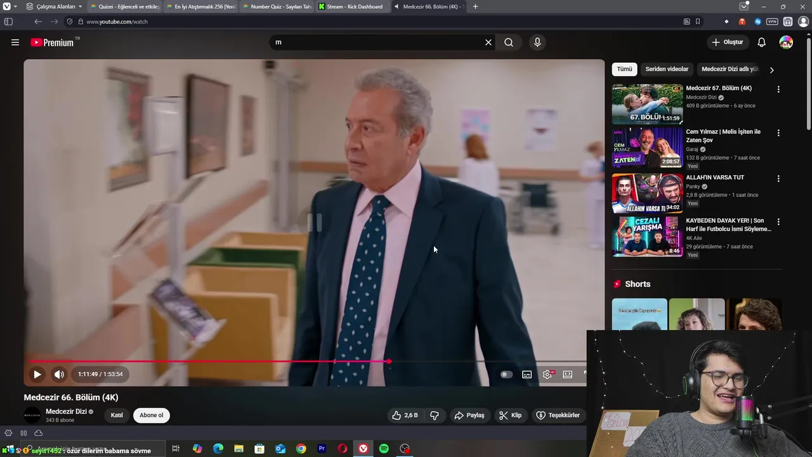Click the Teşekkürler thanks button
This screenshot has width=812, height=457.
click(558, 415)
